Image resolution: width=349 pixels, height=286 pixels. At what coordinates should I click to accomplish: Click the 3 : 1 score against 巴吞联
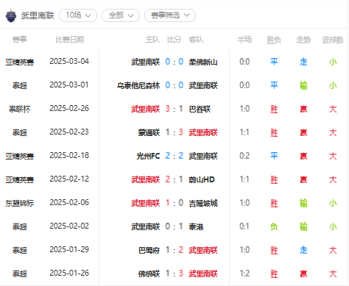[174, 109]
